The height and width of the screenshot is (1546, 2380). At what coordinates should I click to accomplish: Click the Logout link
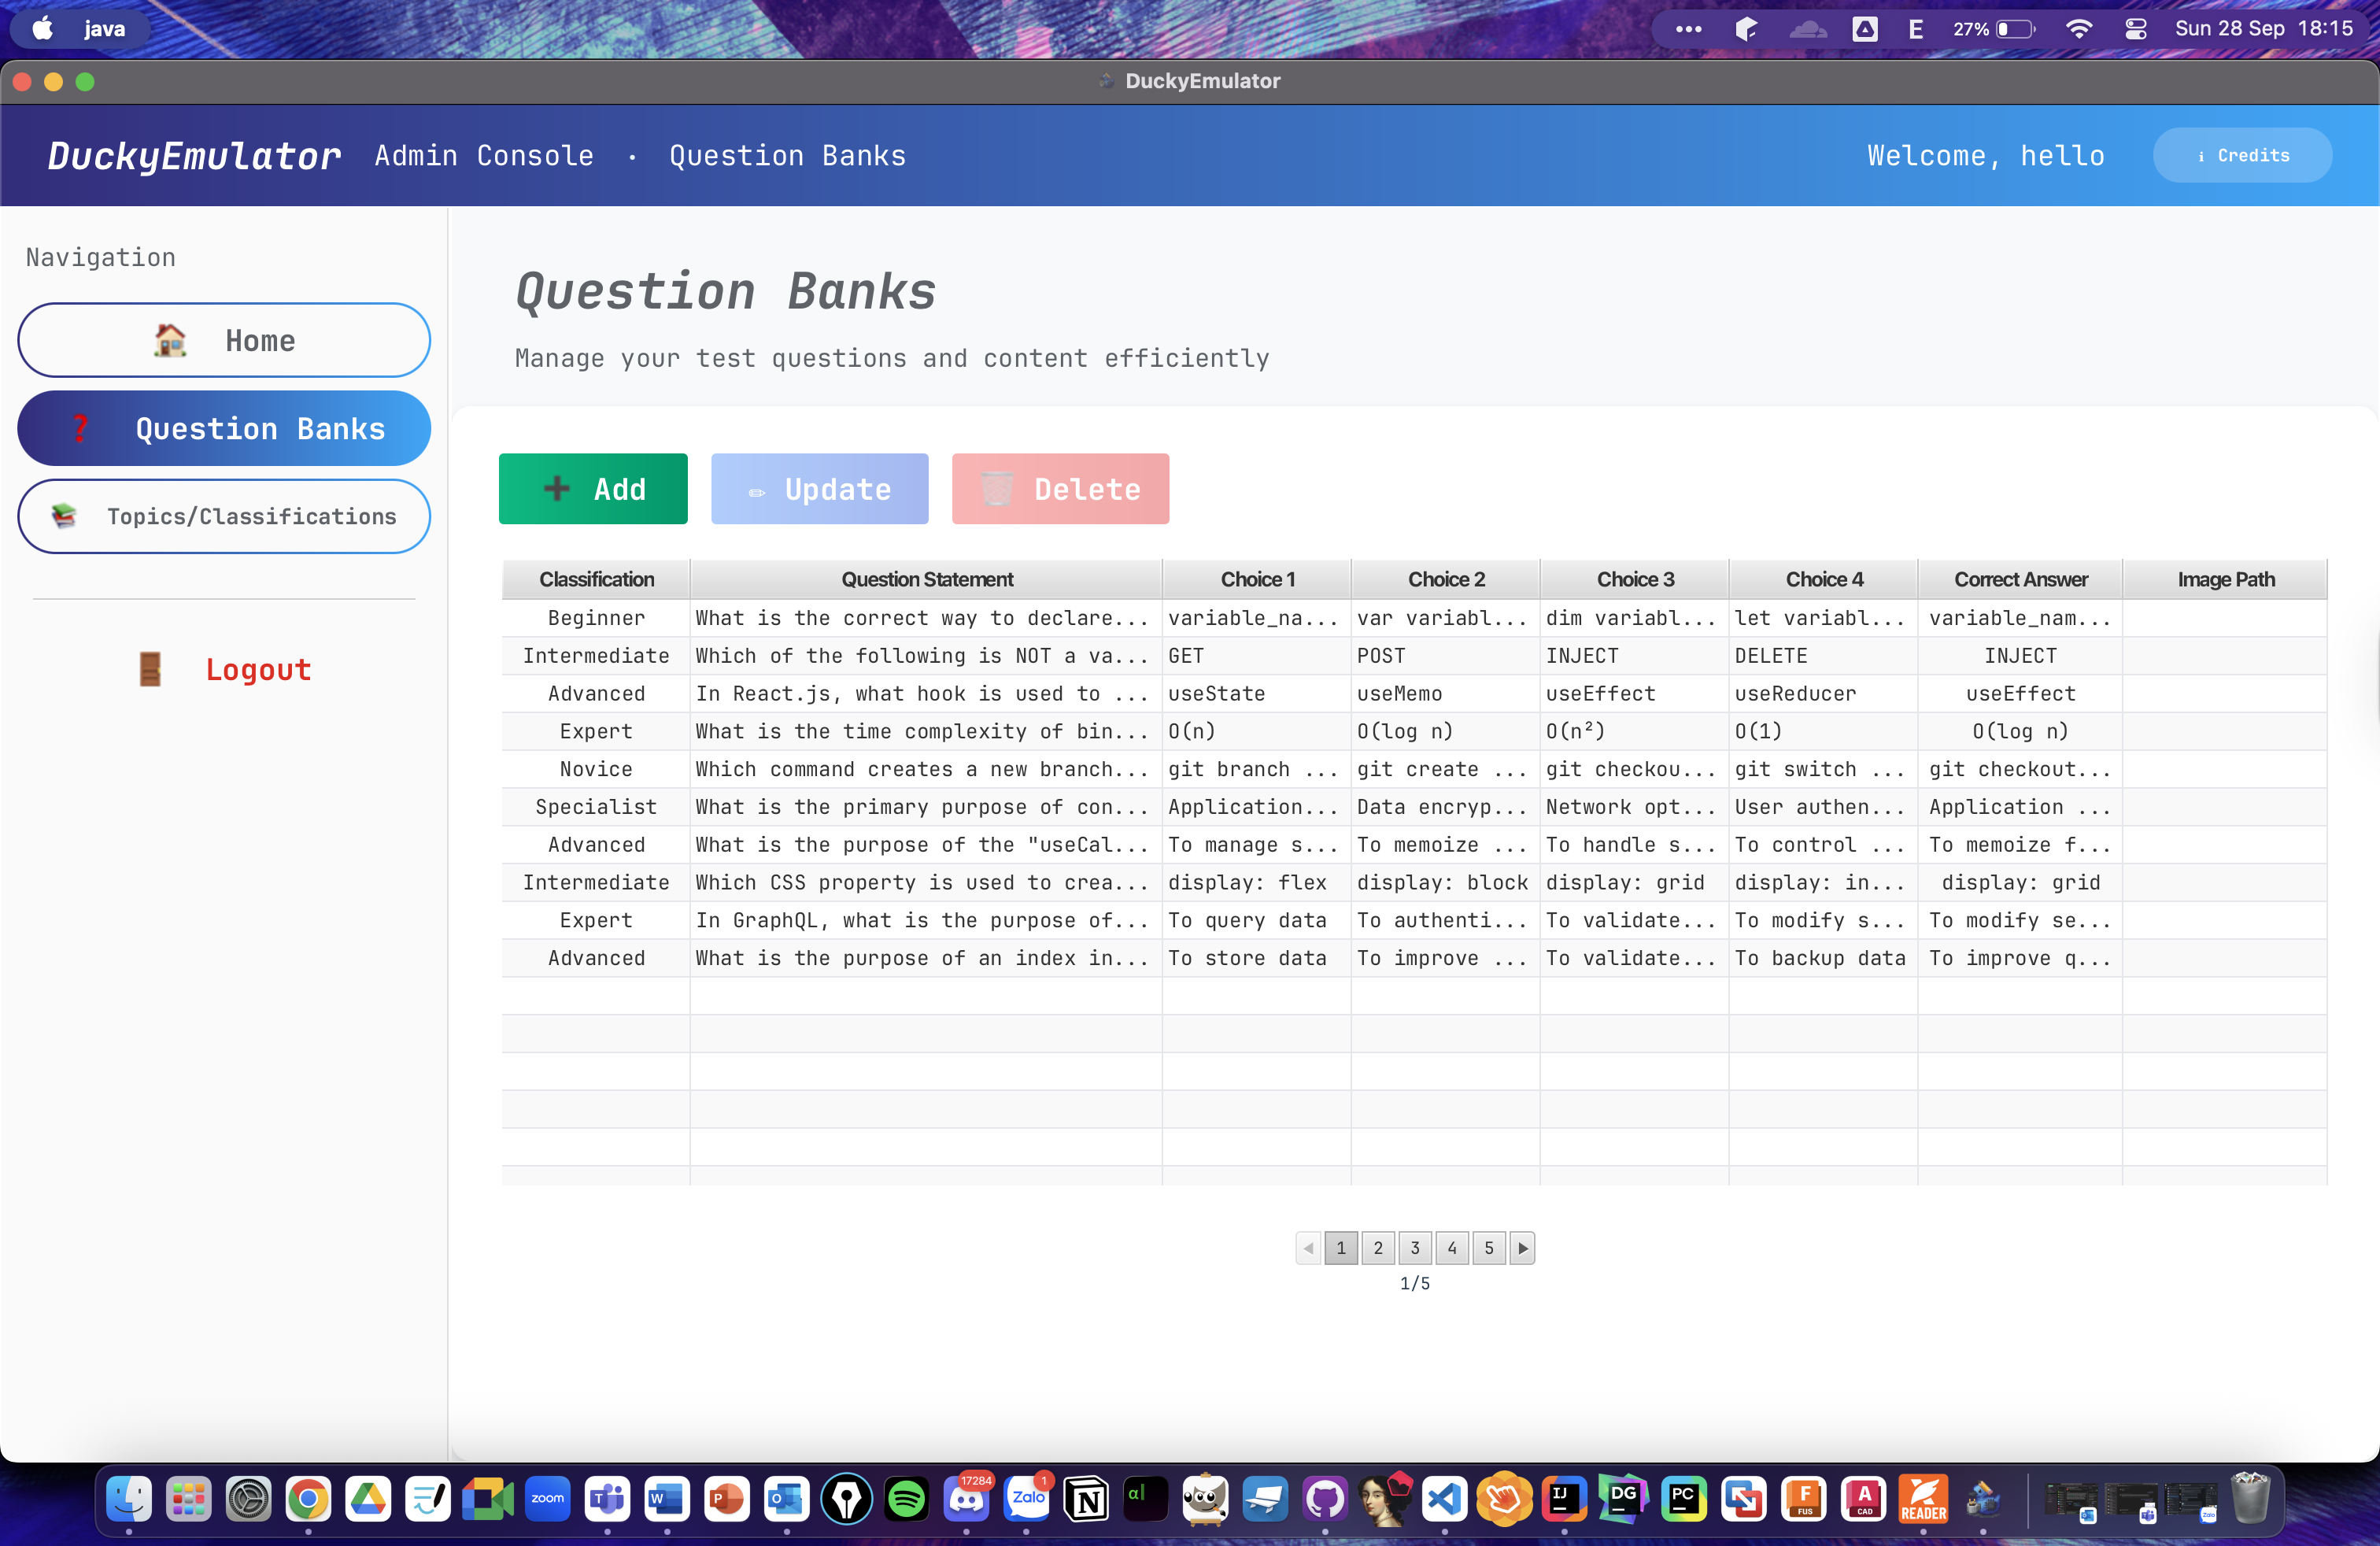point(224,669)
